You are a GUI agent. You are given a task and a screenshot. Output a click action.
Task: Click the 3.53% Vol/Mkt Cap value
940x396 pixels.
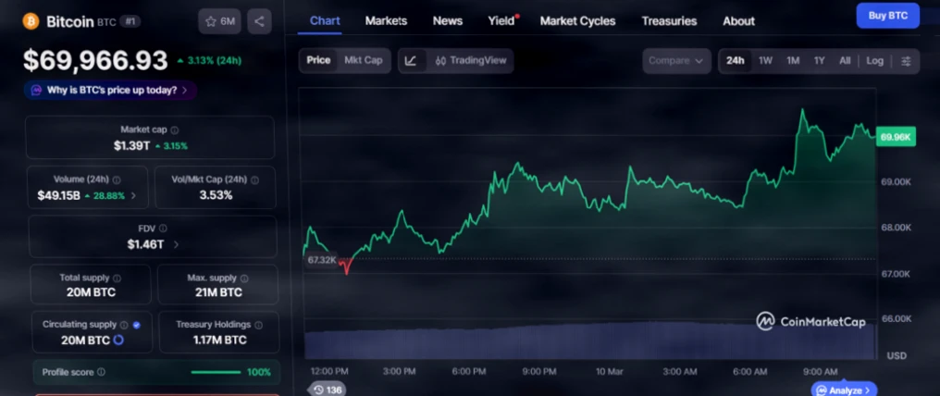[x=216, y=195]
